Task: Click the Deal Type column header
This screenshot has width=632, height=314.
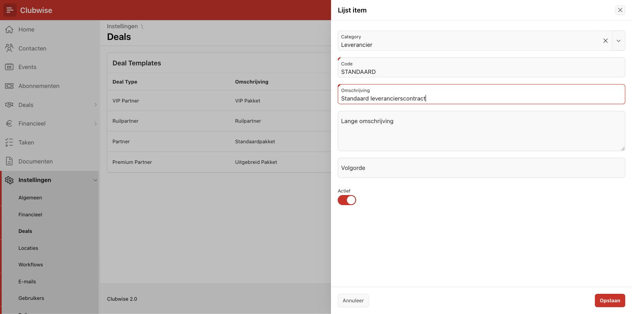Action: tap(125, 82)
